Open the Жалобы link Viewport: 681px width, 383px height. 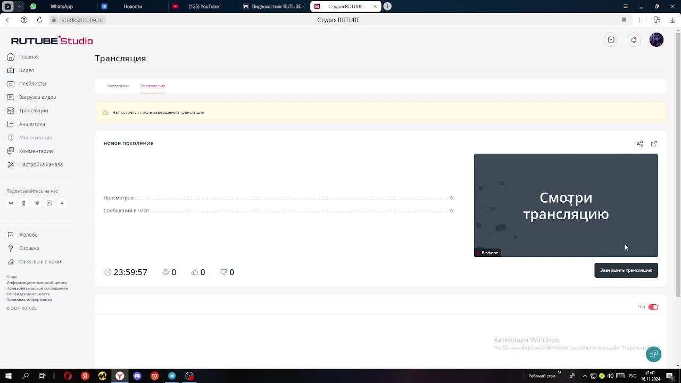(x=29, y=235)
